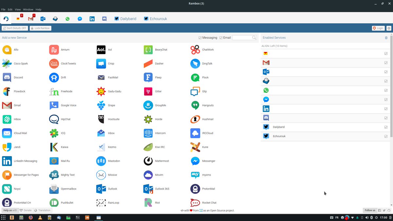Add the DingTalk service
The height and width of the screenshot is (221, 393).
tap(201, 64)
